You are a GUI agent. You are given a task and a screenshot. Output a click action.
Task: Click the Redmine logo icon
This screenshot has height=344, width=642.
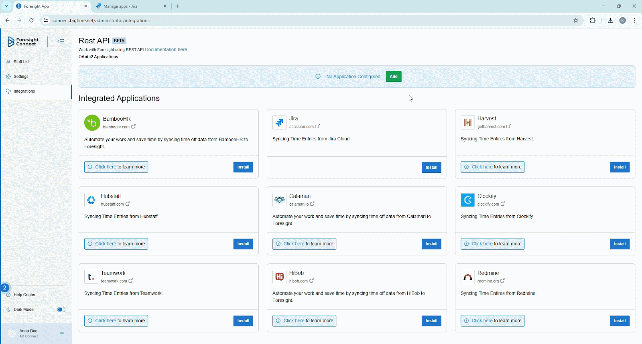[x=467, y=277]
